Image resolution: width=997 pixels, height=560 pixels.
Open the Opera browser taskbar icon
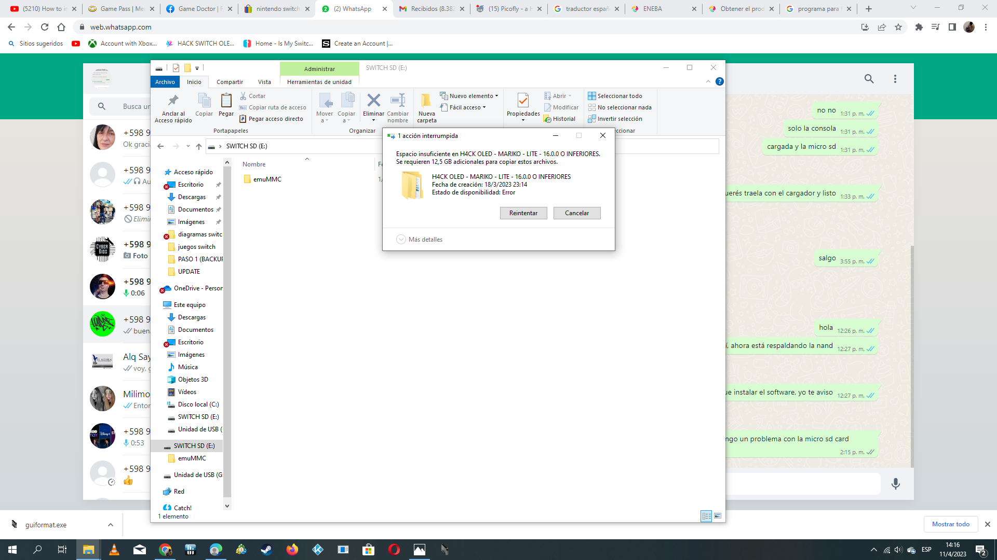pyautogui.click(x=394, y=550)
